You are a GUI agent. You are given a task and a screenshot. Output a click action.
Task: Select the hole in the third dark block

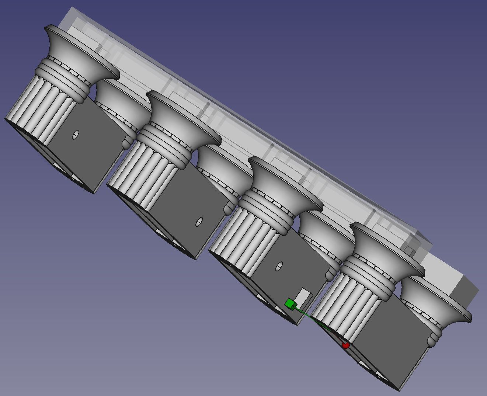click(x=279, y=266)
